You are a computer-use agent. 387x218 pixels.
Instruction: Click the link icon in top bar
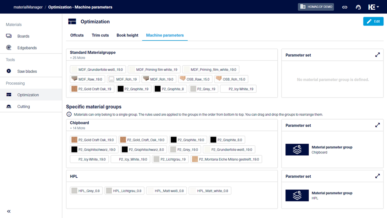(345, 7)
